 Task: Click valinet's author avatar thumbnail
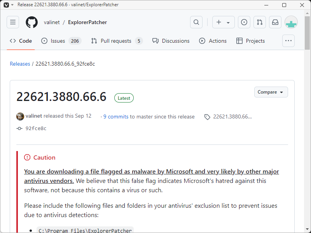pyautogui.click(x=20, y=116)
